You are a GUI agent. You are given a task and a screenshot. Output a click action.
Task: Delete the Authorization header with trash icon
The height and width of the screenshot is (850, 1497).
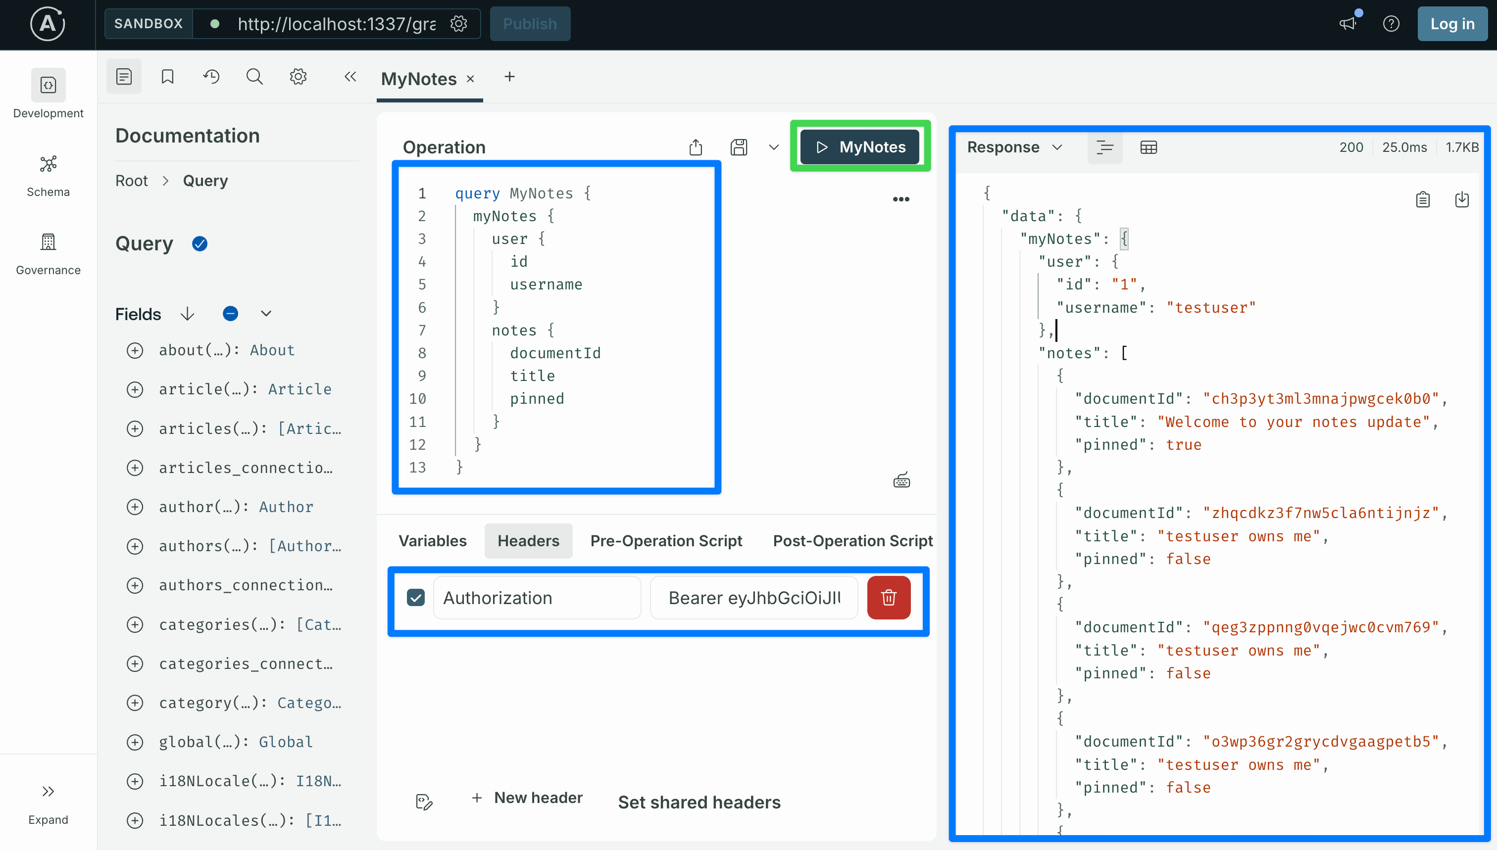pos(889,597)
